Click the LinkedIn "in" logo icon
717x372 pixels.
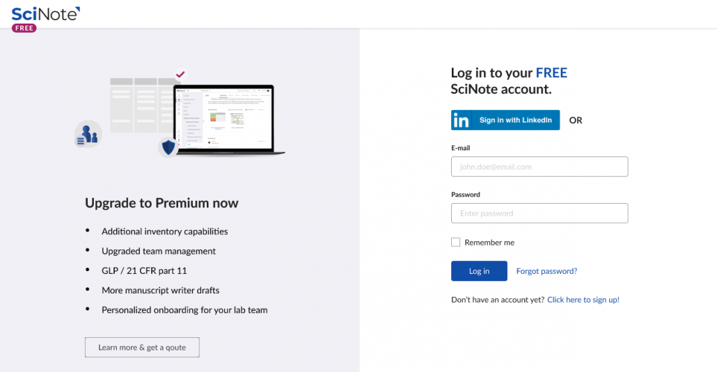461,120
